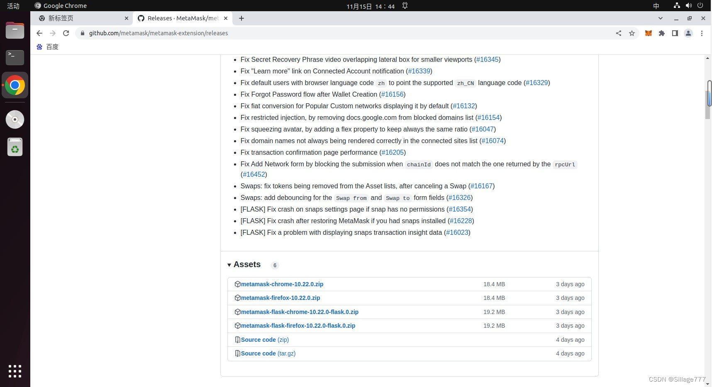The image size is (712, 387).
Task: Open pull request #16228
Action: point(461,221)
